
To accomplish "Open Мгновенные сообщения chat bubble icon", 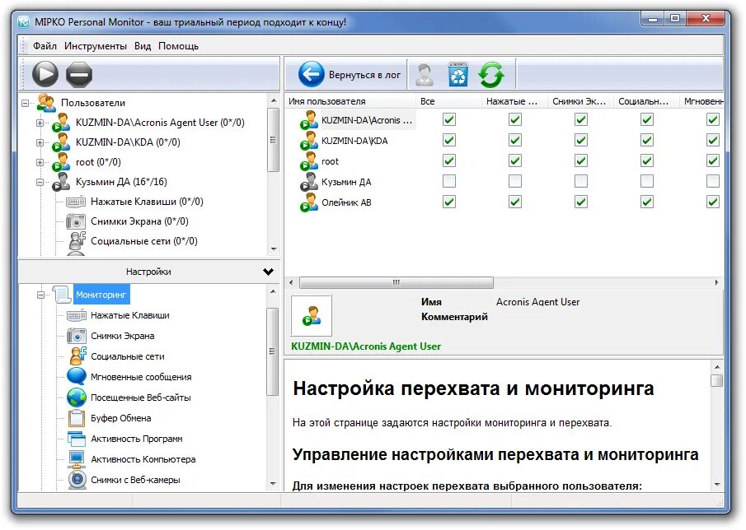I will click(x=77, y=376).
